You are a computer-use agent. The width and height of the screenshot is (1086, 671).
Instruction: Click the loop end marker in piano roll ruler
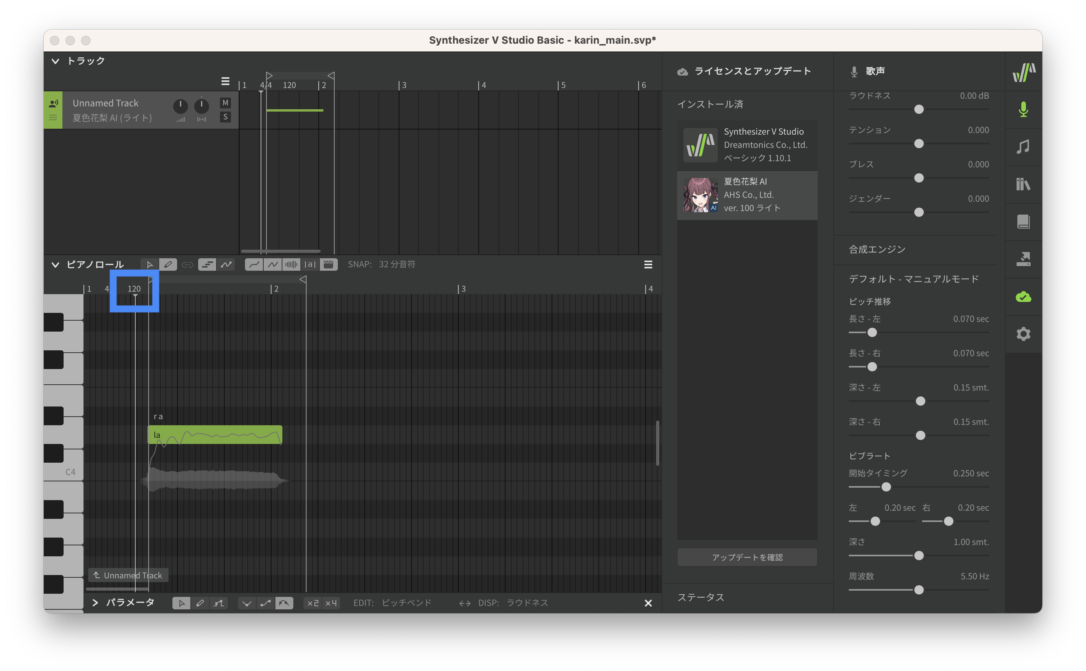(303, 279)
